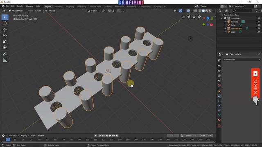Play the animation forward
The image size is (262, 147).
[x=110, y=136]
